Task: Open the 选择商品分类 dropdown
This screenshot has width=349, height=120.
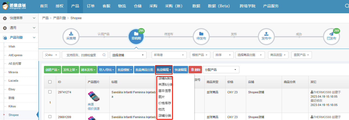Action: (250, 55)
